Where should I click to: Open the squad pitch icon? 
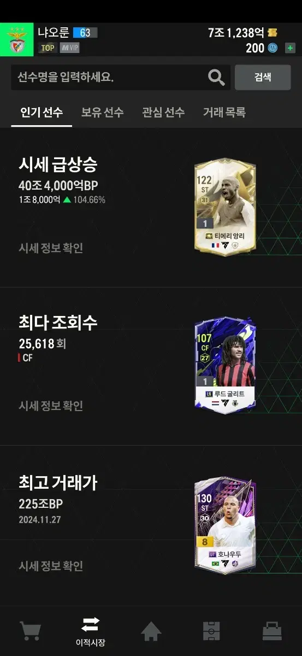[x=211, y=631]
